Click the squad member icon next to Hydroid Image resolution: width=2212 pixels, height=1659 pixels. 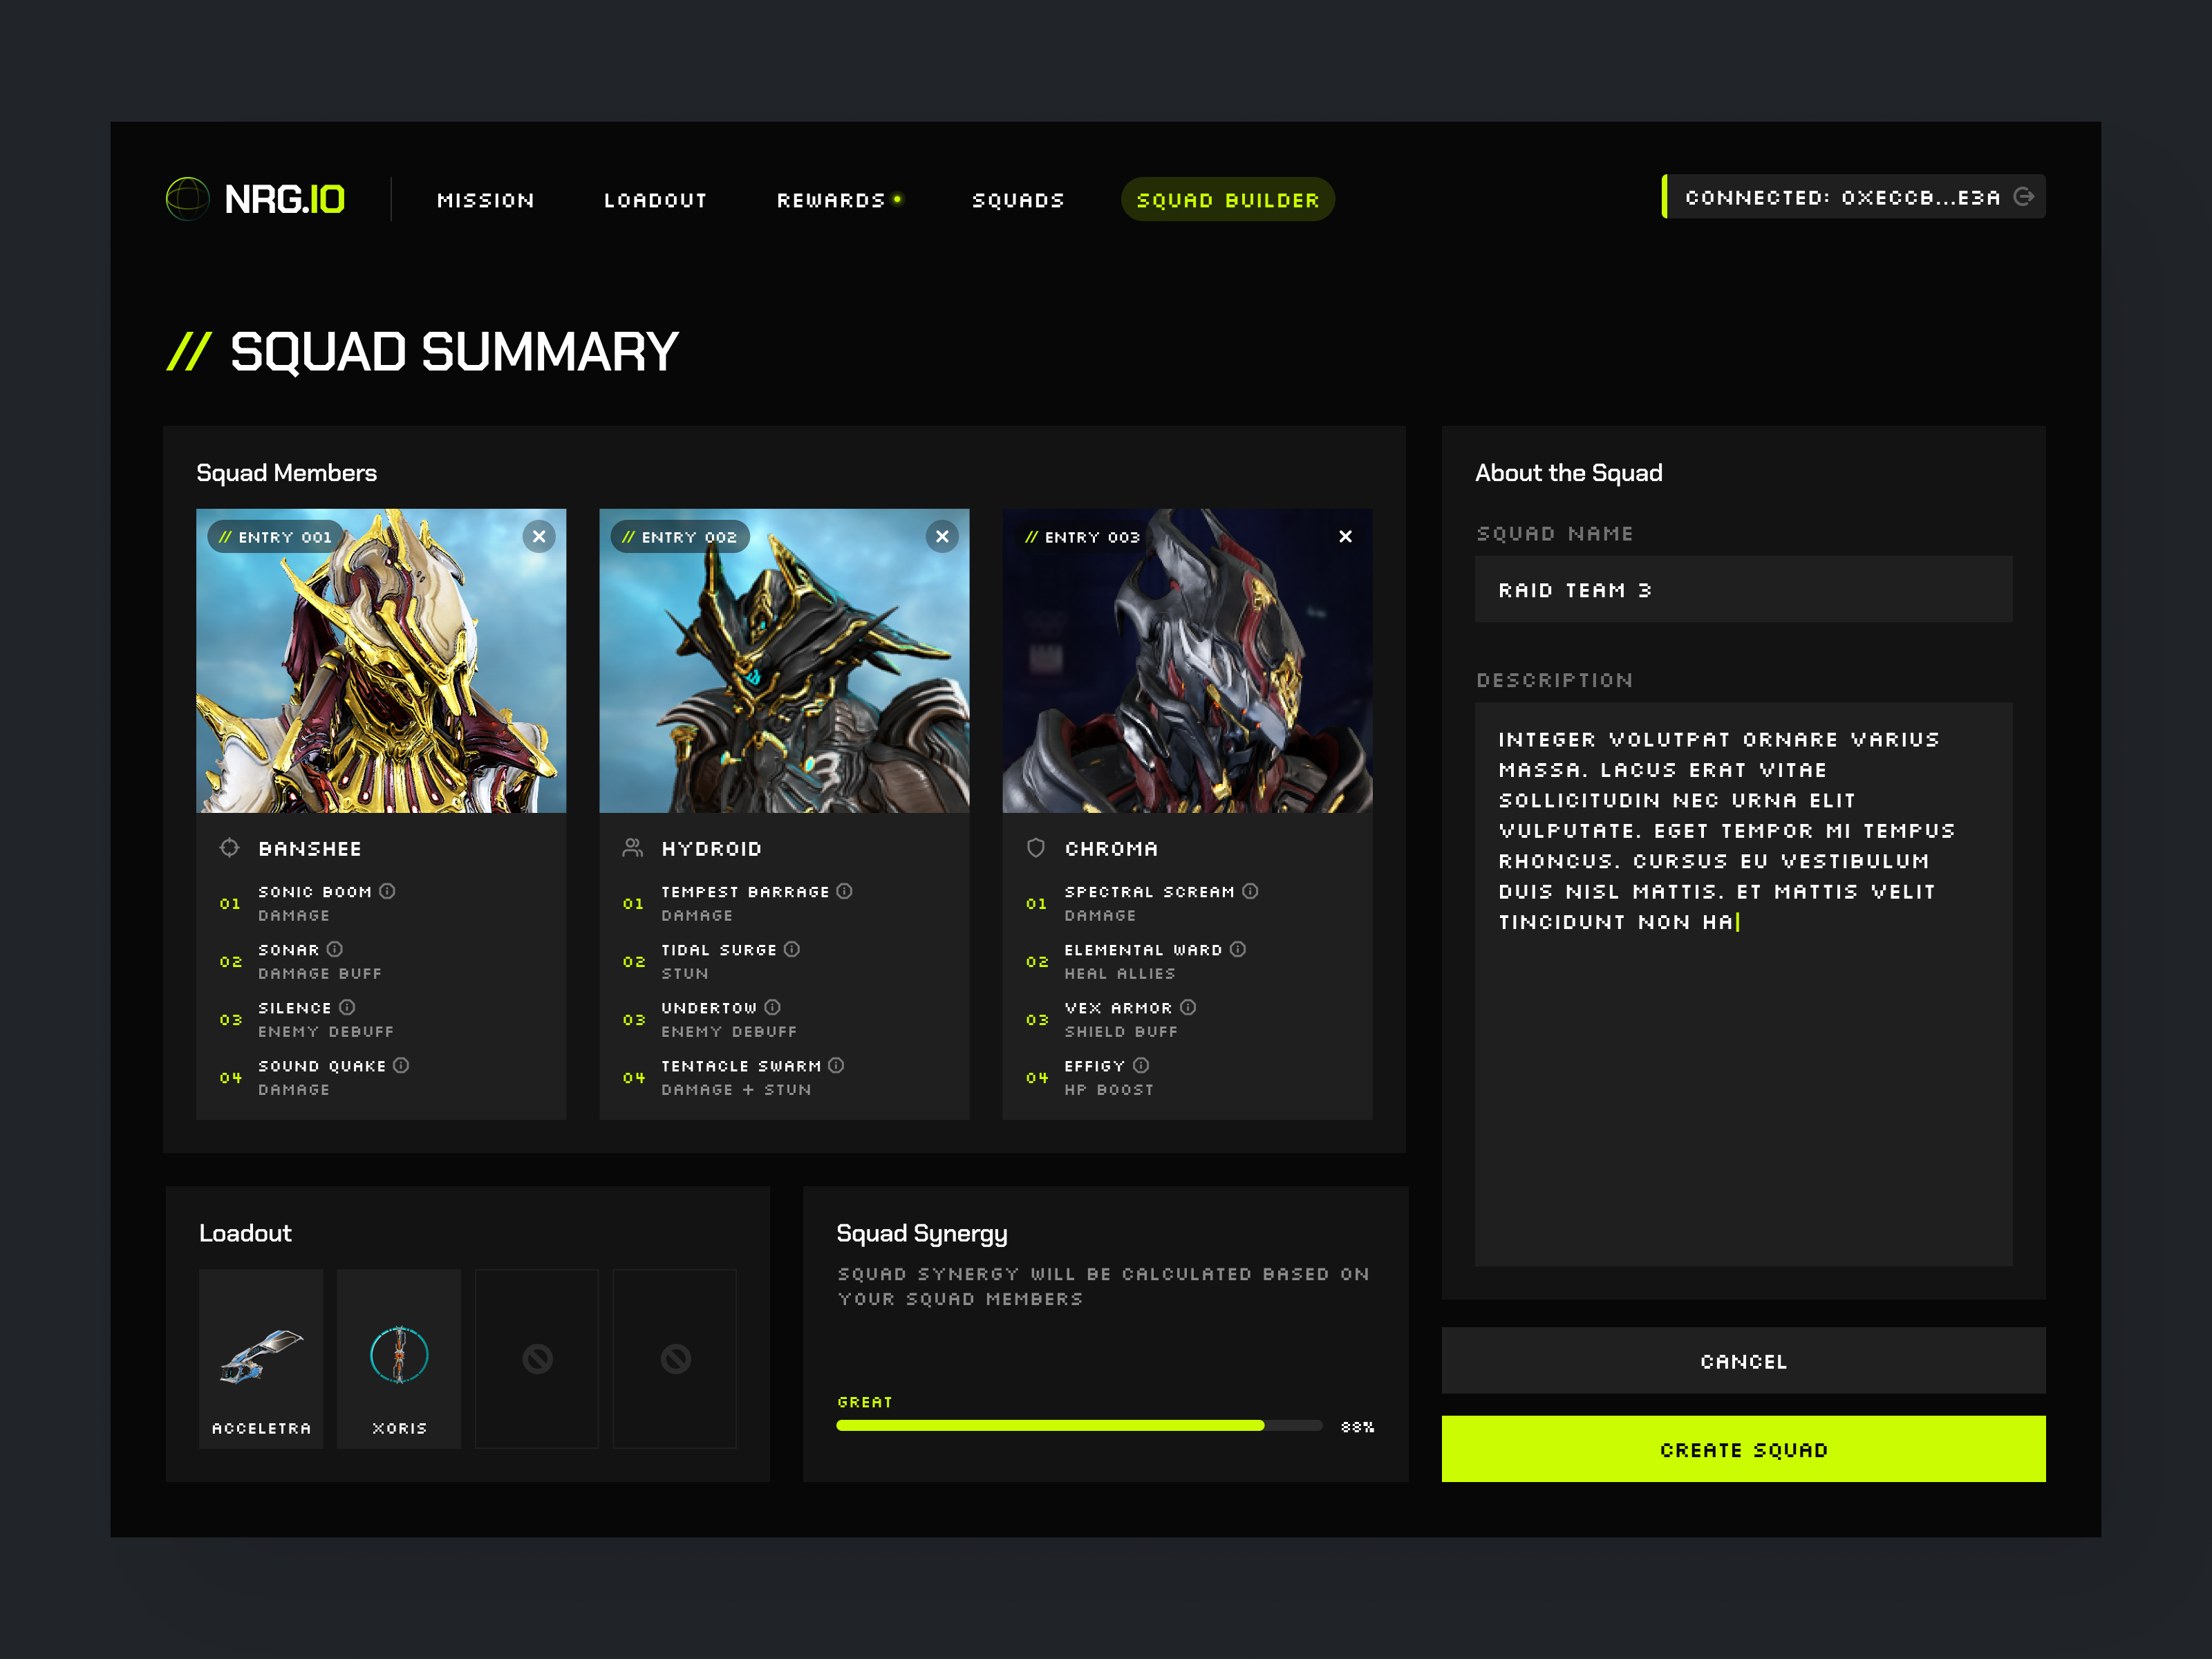click(x=633, y=847)
